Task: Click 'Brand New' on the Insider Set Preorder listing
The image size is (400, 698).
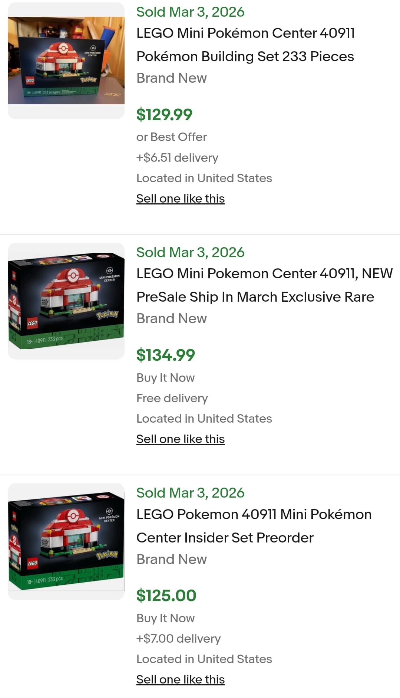Action: pos(171,559)
